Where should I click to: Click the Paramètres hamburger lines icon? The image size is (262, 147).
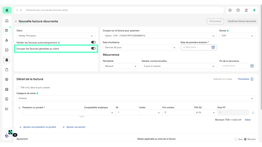(252, 79)
